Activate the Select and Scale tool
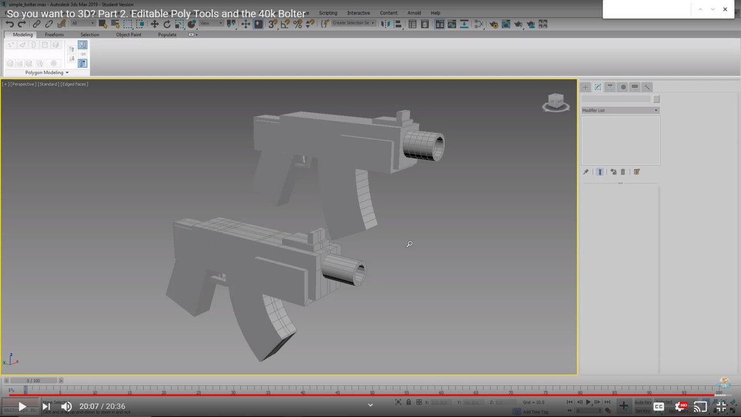 coord(179,24)
